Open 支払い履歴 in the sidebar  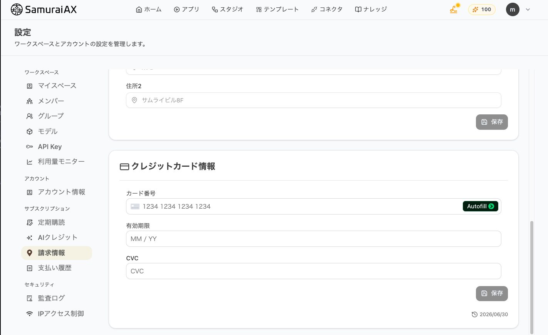tap(57, 268)
